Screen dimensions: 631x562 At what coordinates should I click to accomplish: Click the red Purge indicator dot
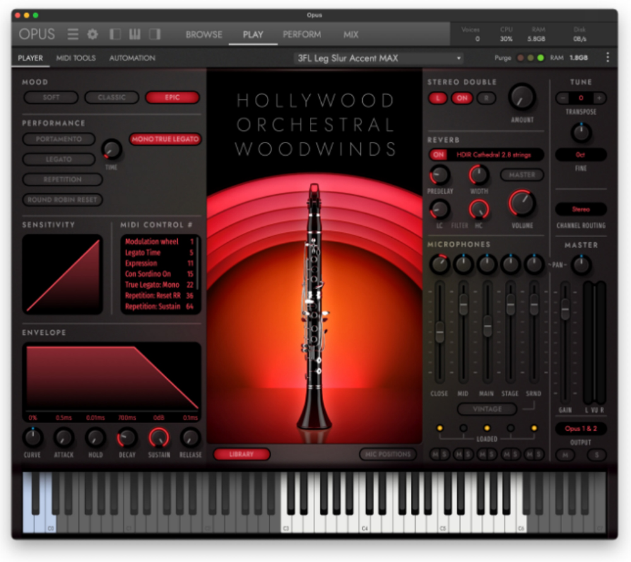pos(521,58)
